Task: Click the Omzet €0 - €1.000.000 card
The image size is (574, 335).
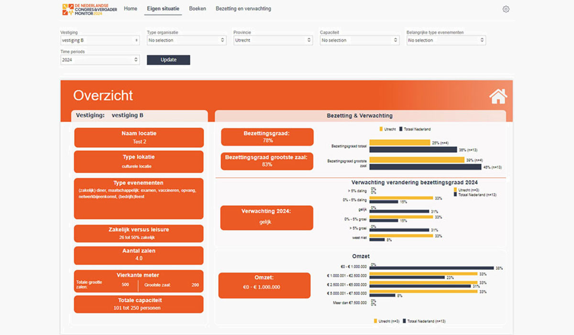Action: coord(265,285)
